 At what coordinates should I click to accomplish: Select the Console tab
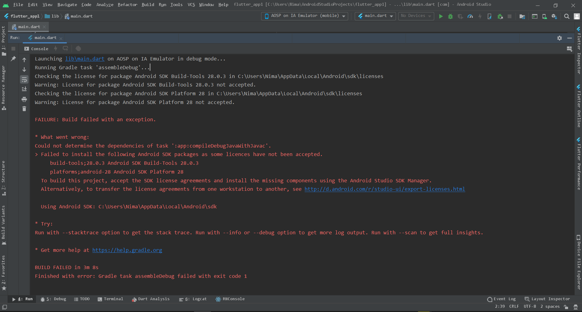point(36,49)
